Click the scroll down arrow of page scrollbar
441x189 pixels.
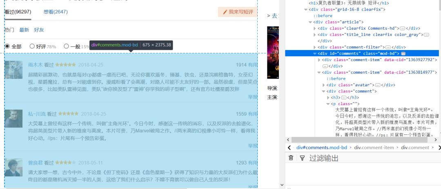pyautogui.click(x=283, y=185)
